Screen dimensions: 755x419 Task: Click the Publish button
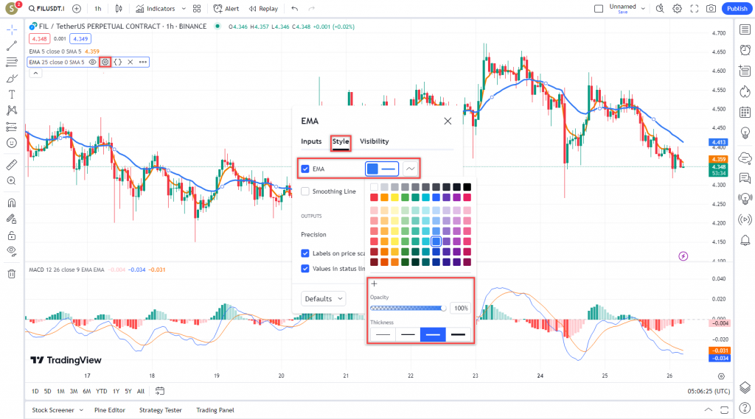tap(737, 9)
